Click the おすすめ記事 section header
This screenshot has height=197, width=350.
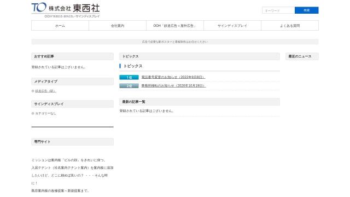[72, 56]
